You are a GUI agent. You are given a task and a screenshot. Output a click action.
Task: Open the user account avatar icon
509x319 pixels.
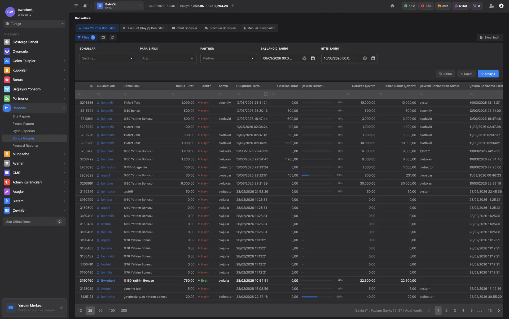[501, 6]
